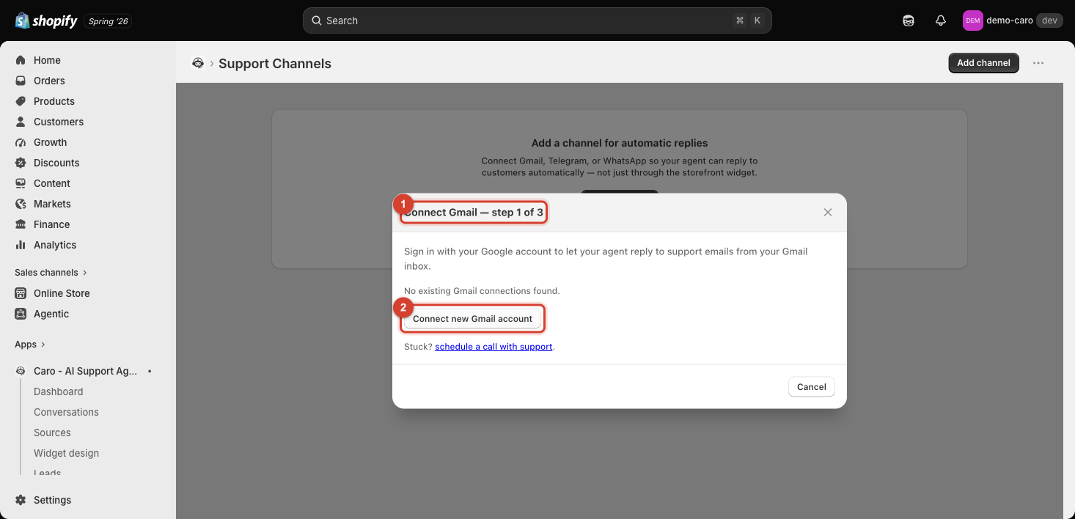Click the Caro app icon in breadcrumb
Viewport: 1075px width, 519px height.
pos(197,63)
